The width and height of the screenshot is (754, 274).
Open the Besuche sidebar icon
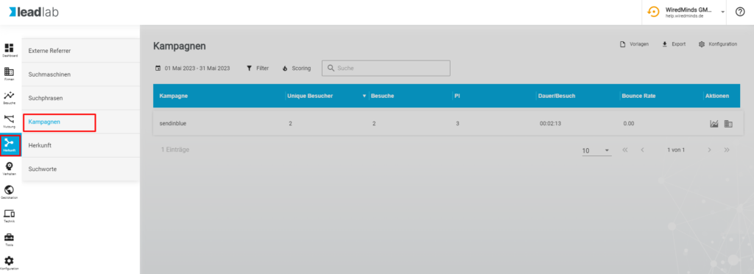pos(9,97)
